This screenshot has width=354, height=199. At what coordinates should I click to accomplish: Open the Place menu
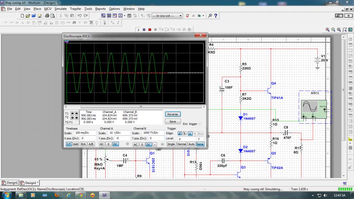37,9
